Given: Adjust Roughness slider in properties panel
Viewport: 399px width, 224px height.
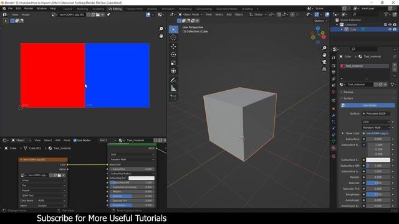Looking at the screenshot, I should [378, 195].
